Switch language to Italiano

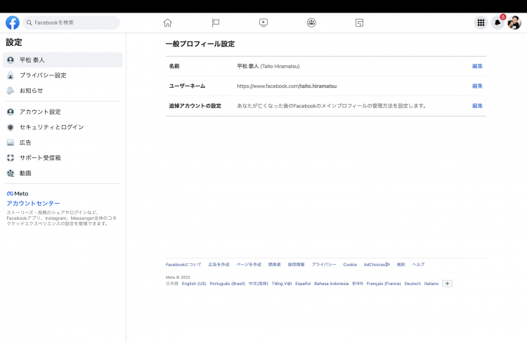[431, 284]
